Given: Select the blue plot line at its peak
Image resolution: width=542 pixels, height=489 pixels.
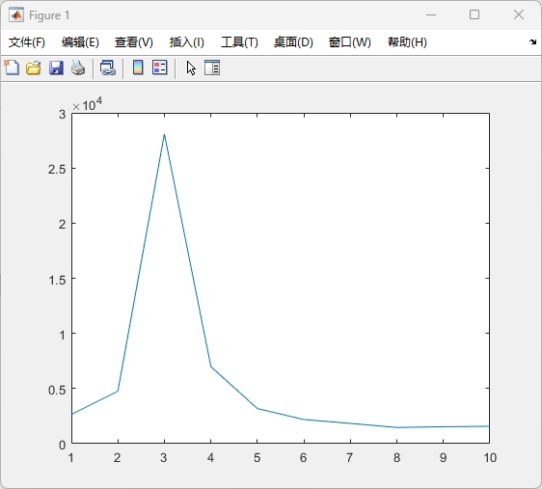Looking at the screenshot, I should [x=164, y=134].
